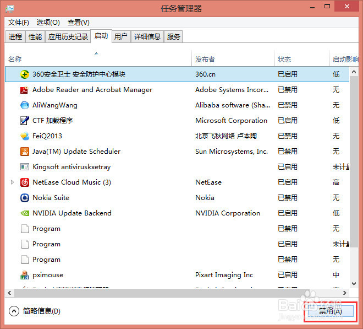363x329 pixels.
Task: Click the NVIDIA Update Backend icon
Action: (x=25, y=213)
